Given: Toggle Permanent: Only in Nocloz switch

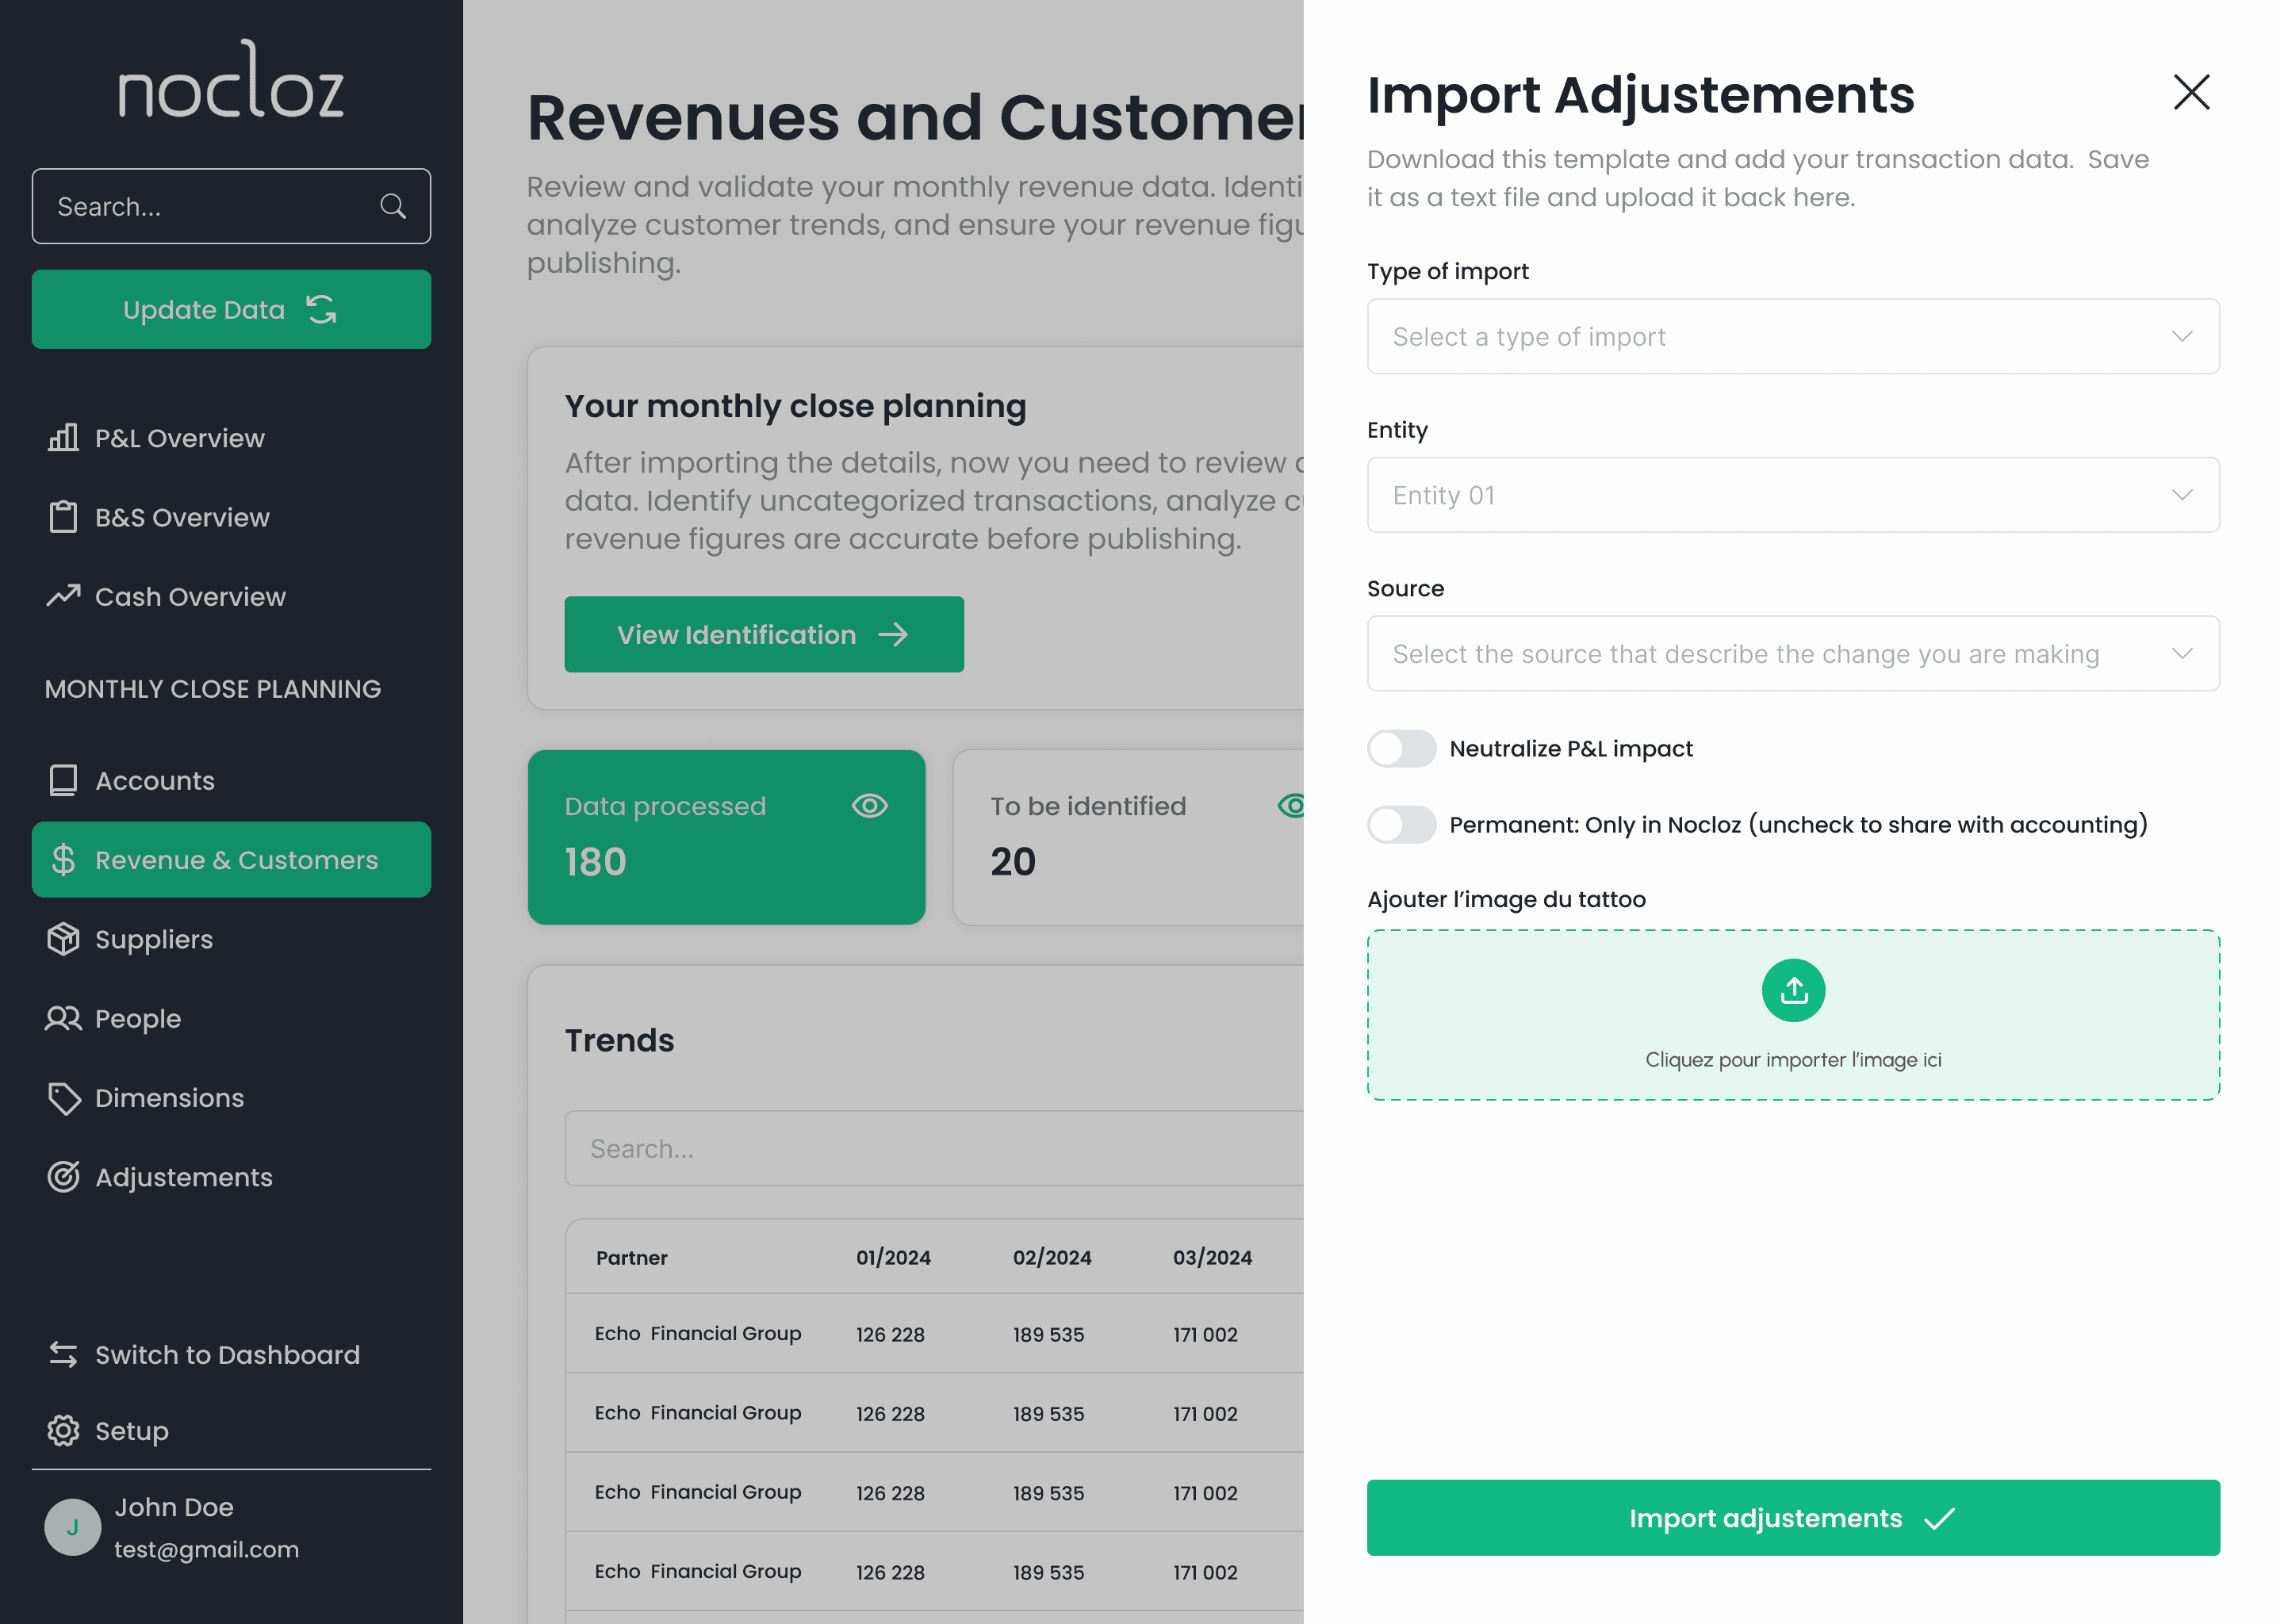Looking at the screenshot, I should click(x=1401, y=825).
